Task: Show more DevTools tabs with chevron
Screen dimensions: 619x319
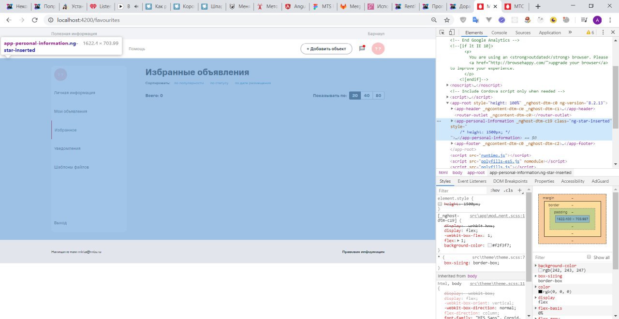Action: click(x=570, y=32)
